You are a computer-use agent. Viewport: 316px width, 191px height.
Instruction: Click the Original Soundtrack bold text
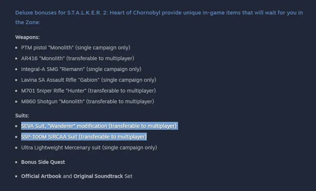(x=98, y=176)
